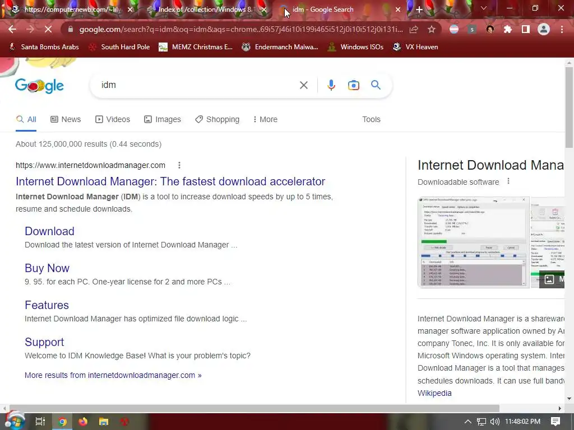
Task: Go back to the previous page
Action: (12, 29)
